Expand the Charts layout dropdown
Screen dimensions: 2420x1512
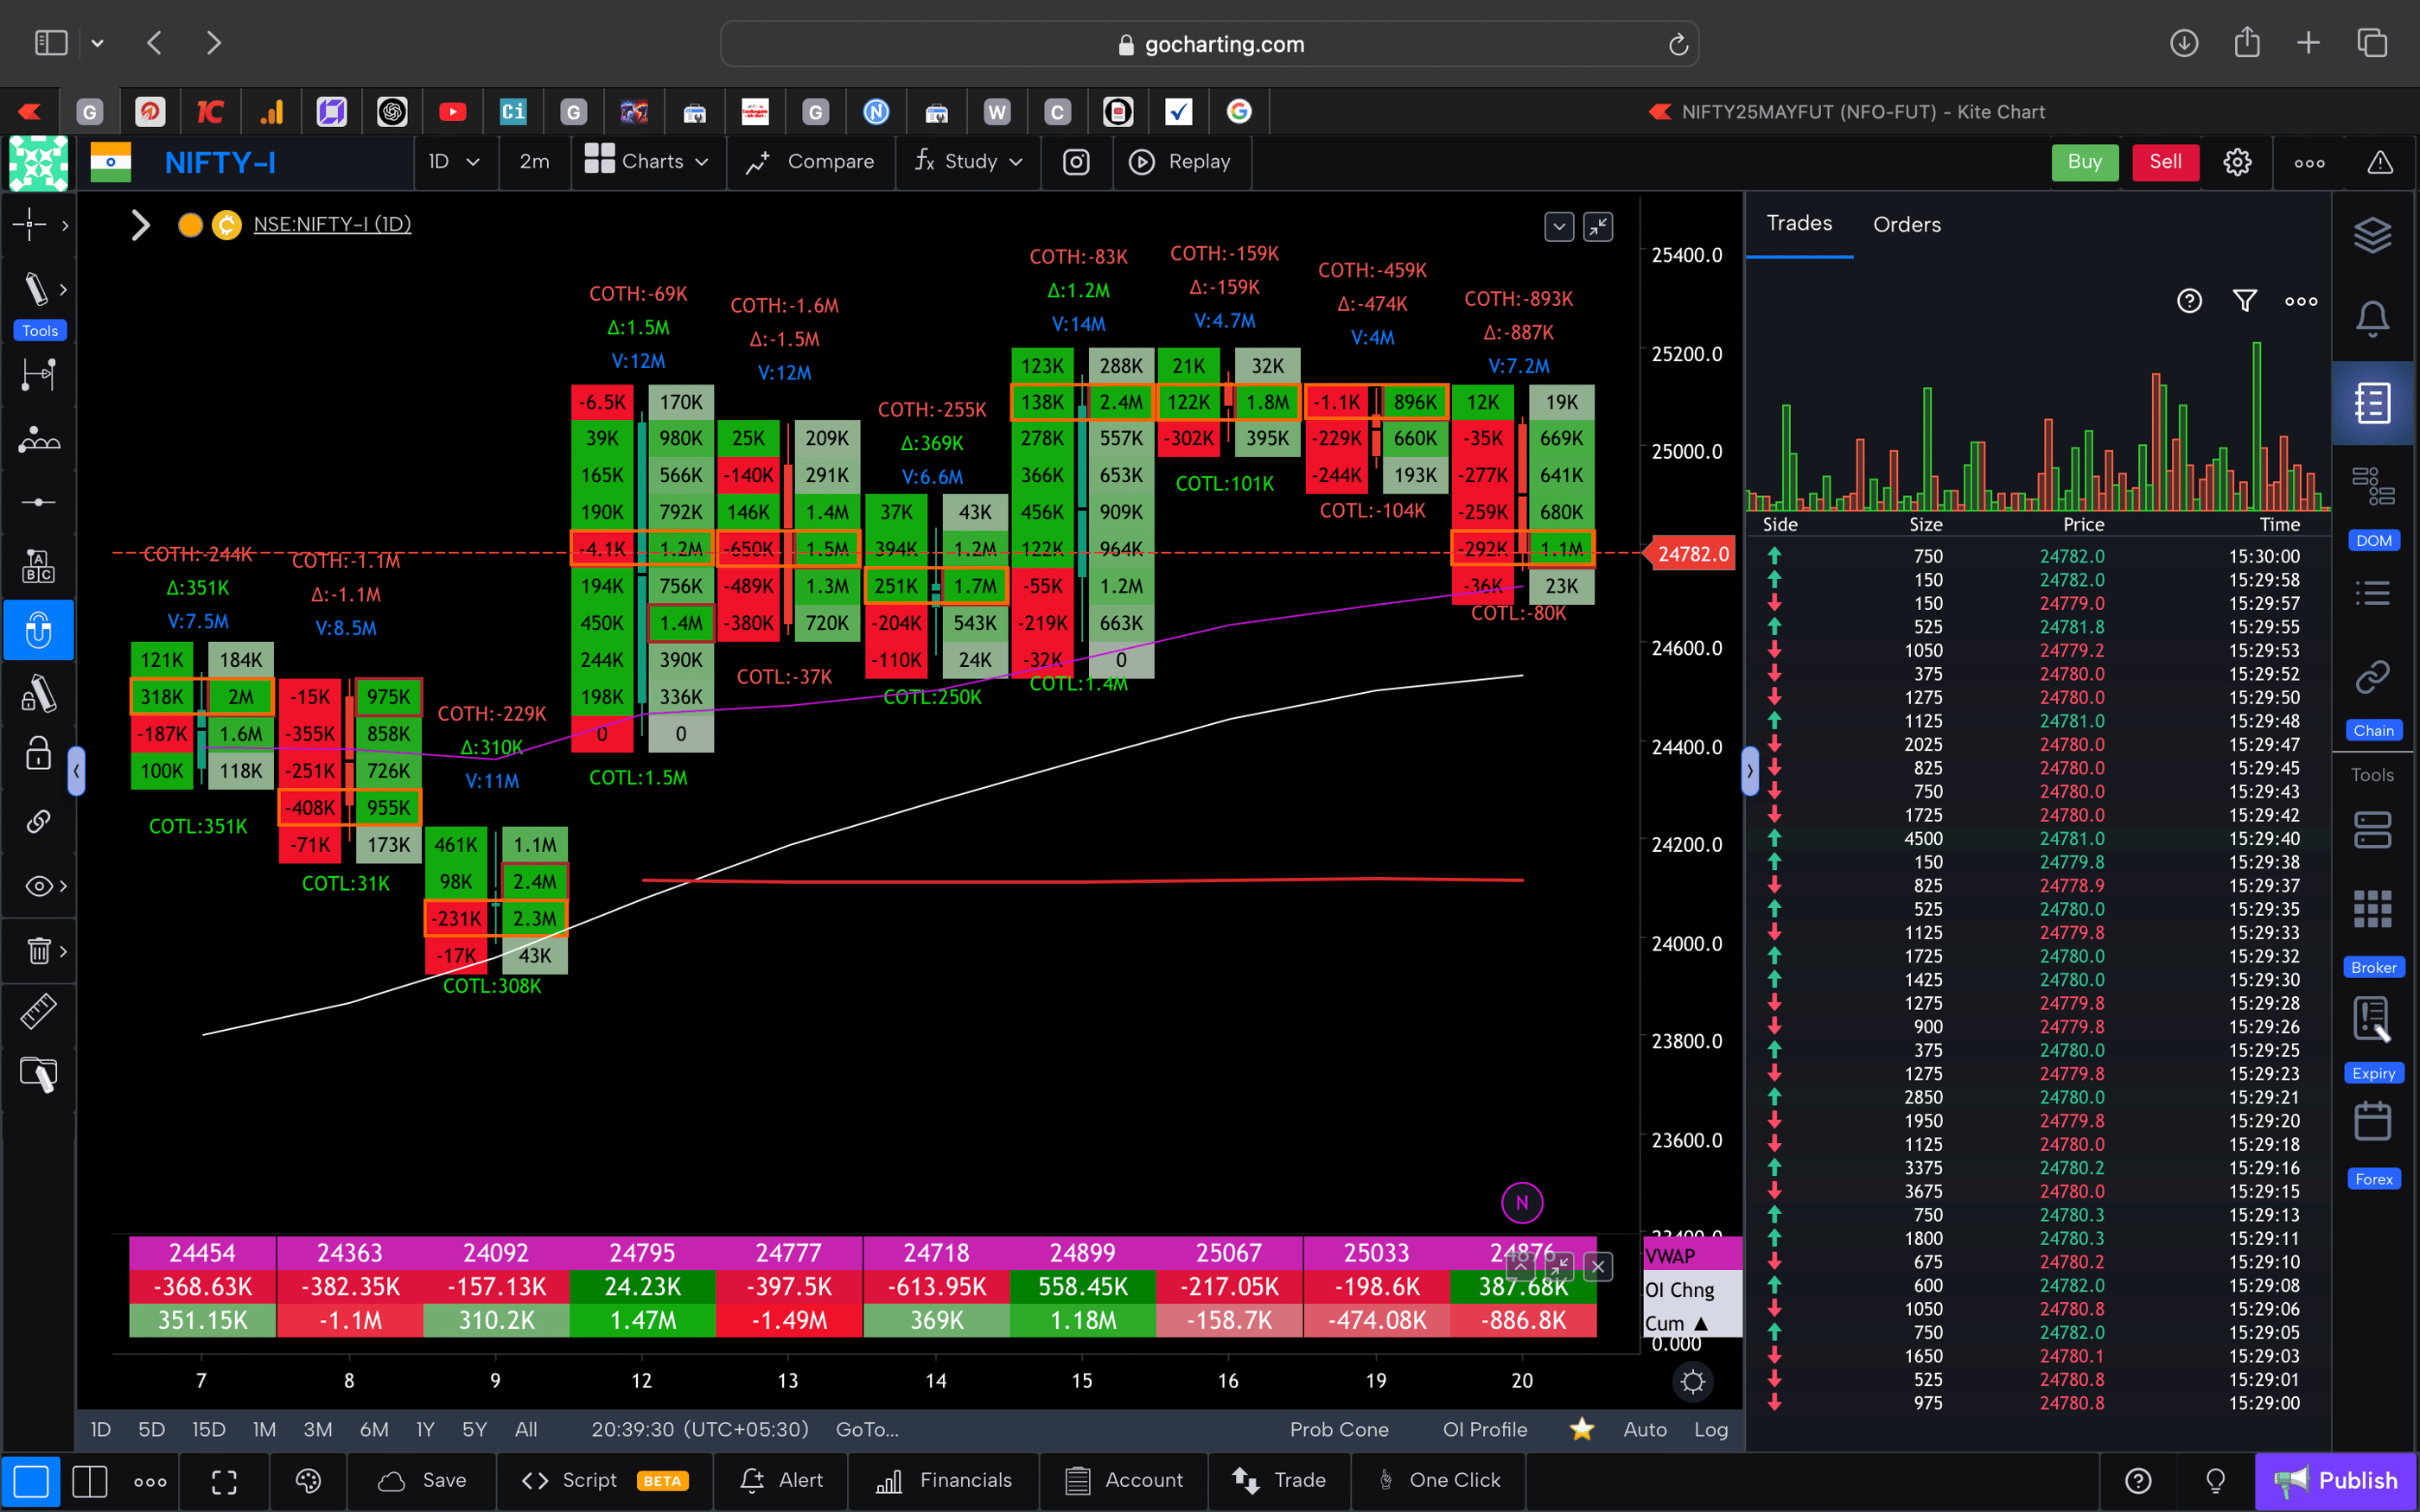[x=648, y=161]
